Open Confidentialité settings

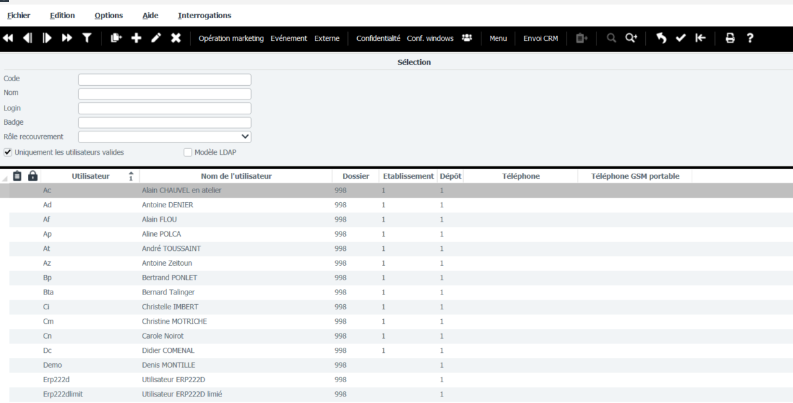point(379,38)
